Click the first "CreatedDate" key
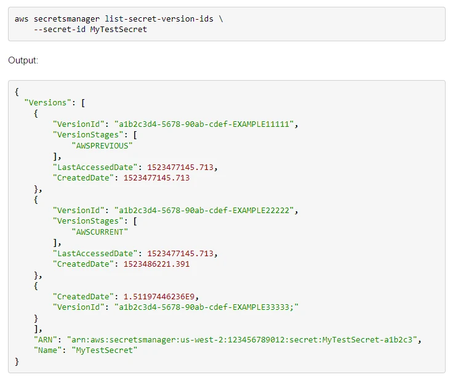Viewport: 453px width, 380px height. (x=83, y=177)
